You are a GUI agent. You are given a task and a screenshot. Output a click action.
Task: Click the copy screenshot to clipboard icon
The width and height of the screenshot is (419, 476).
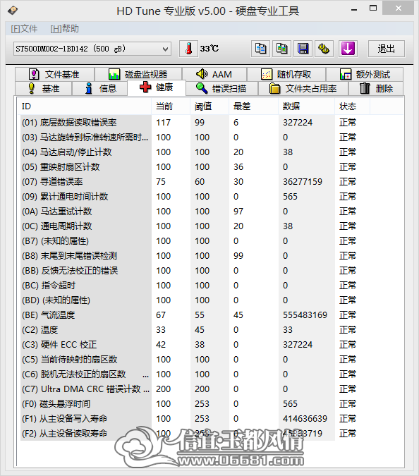pos(281,49)
